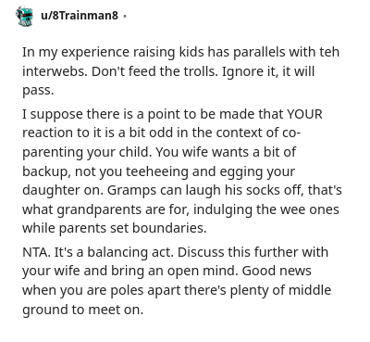Click the word "pass." ending first paragraph
The image size is (370, 342).
coord(38,91)
